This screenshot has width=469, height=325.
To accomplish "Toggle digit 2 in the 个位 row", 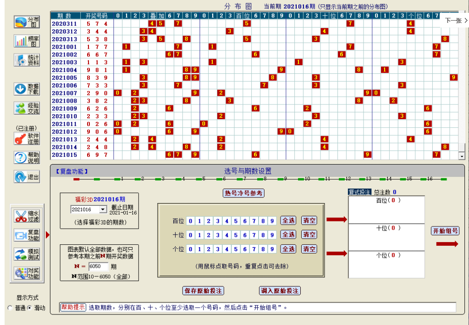I will coord(209,249).
